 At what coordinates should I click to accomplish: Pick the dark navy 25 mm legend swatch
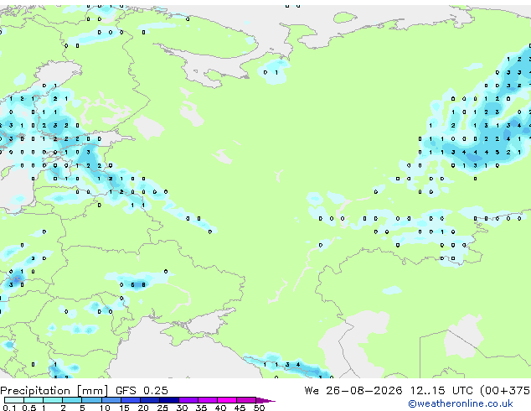click(169, 400)
